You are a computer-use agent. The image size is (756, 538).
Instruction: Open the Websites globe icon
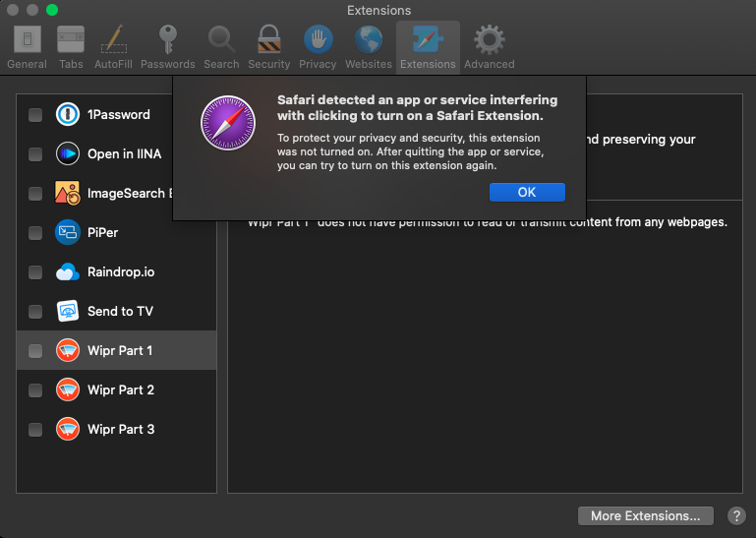tap(369, 39)
